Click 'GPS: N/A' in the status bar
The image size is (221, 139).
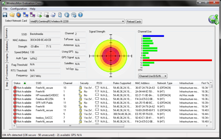(76, 135)
